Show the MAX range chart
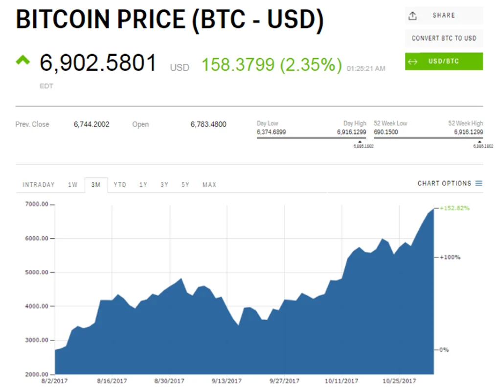 209,185
